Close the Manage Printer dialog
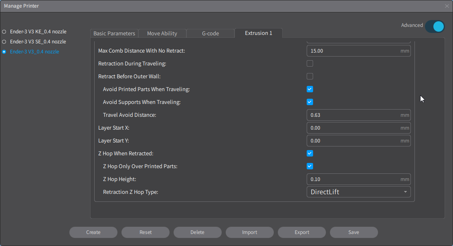The width and height of the screenshot is (453, 246). click(447, 6)
